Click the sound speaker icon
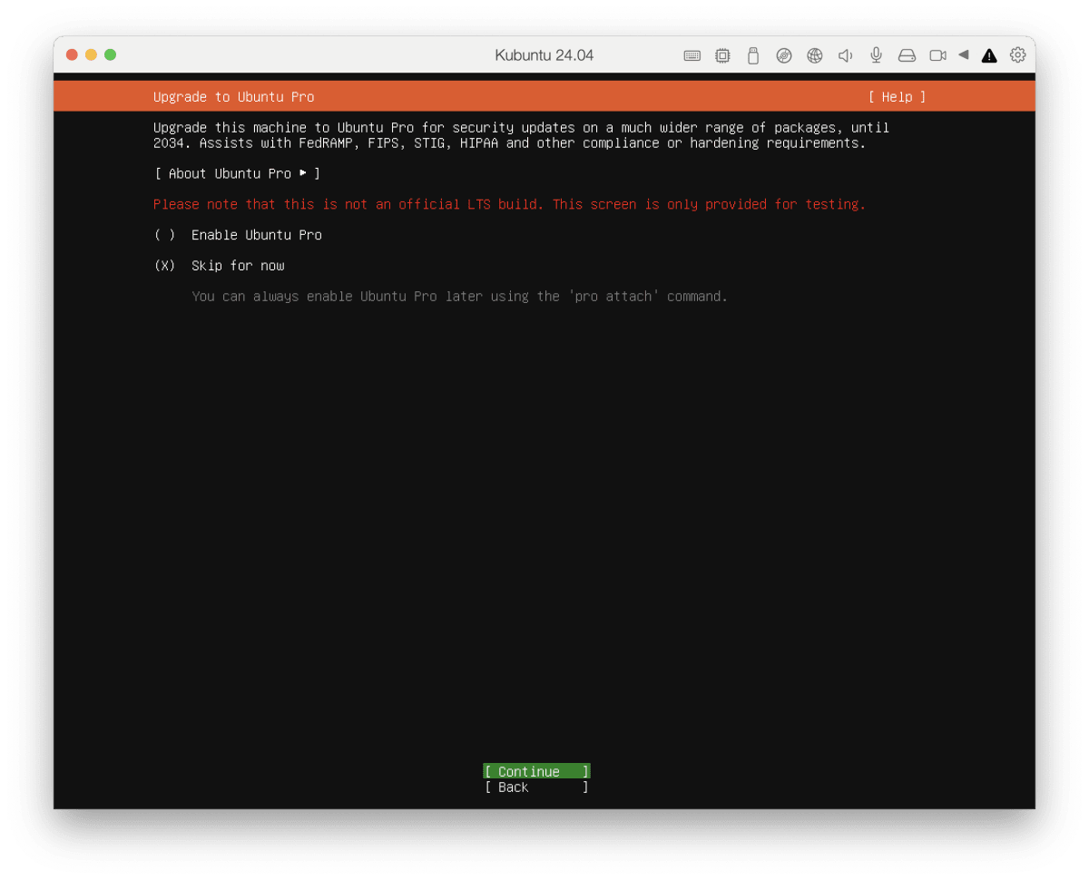The image size is (1089, 880). pos(845,55)
